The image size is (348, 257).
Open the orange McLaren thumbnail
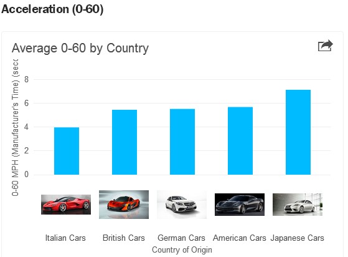coord(124,205)
